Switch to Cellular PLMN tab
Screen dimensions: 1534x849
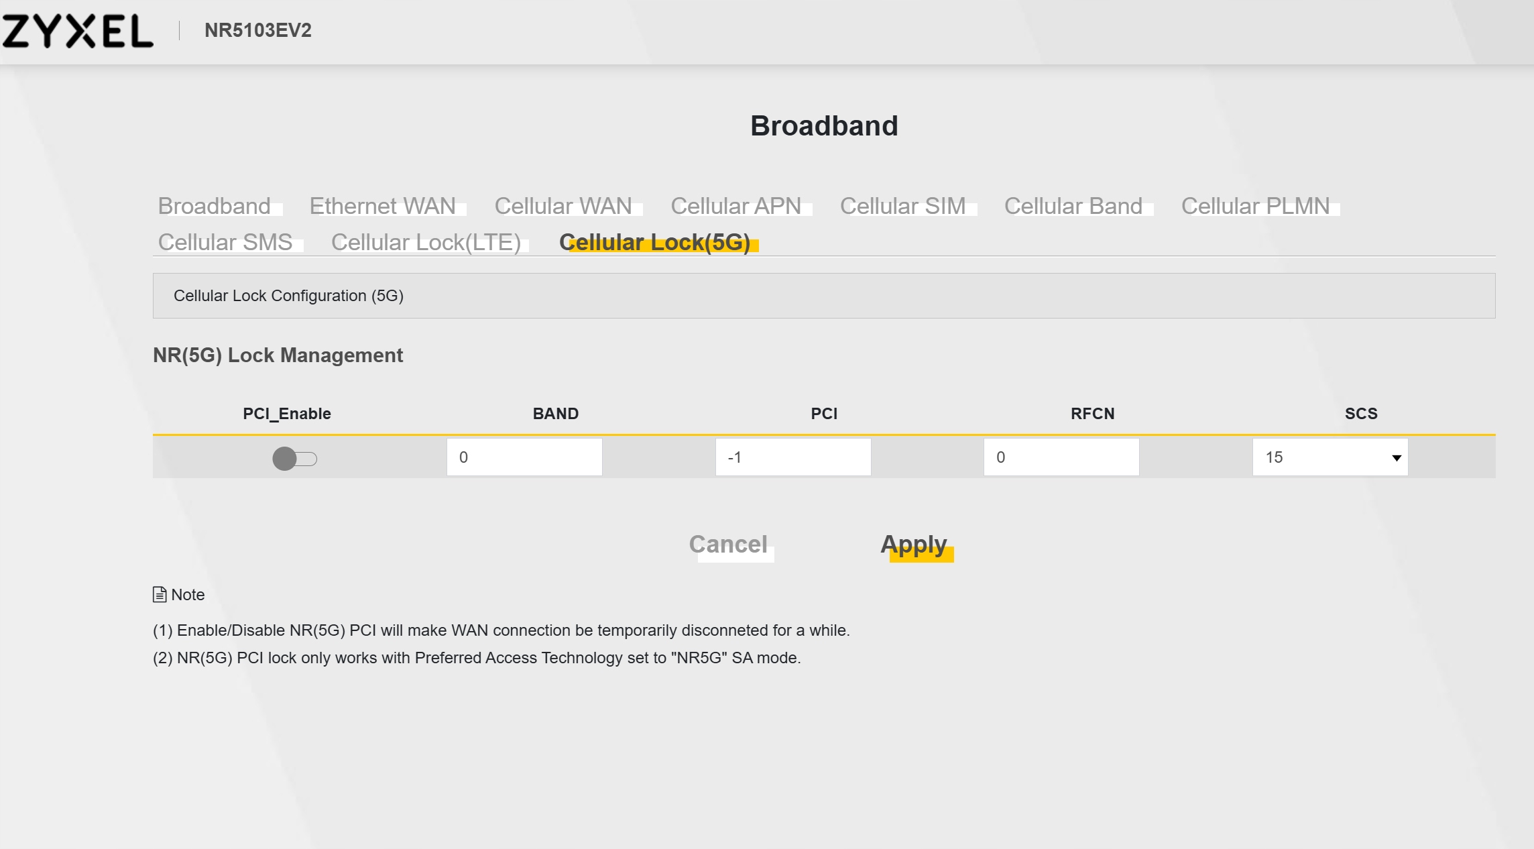tap(1256, 206)
